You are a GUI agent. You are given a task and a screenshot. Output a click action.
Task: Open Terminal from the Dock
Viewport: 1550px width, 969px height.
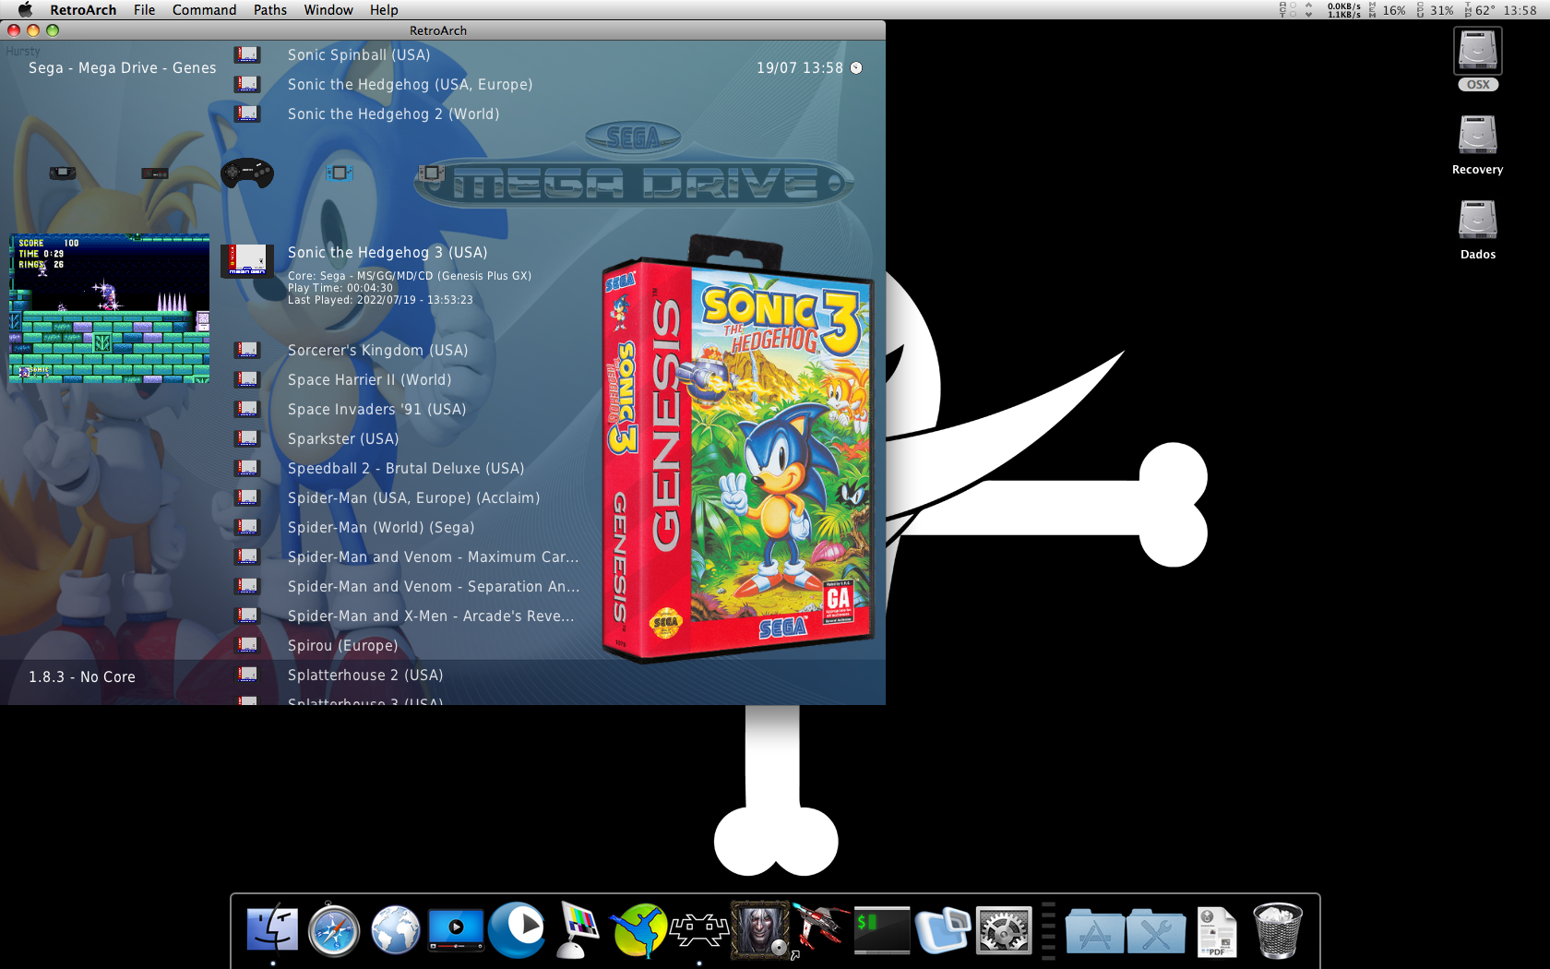[882, 929]
